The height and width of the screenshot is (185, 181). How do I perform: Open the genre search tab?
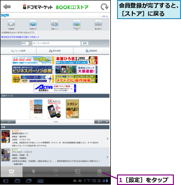pyautogui.click(x=18, y=51)
